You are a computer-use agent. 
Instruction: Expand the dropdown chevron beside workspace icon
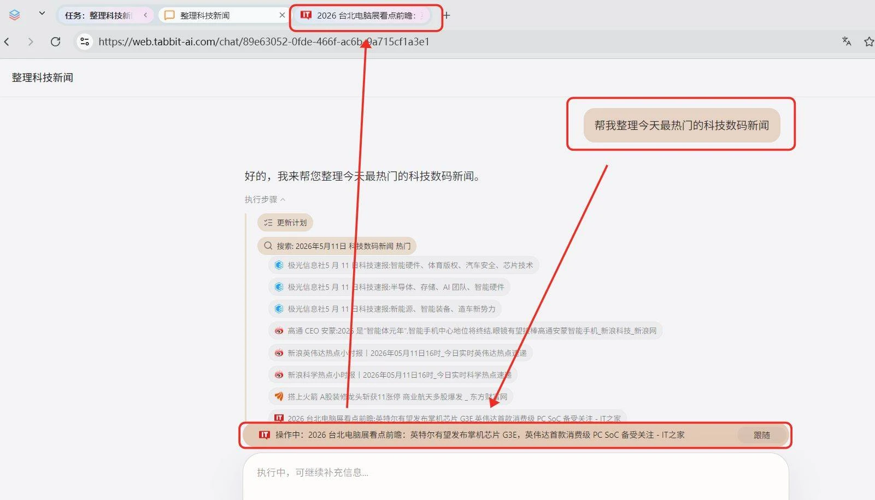[42, 13]
